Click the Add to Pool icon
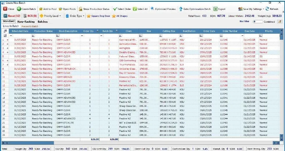 41,9
